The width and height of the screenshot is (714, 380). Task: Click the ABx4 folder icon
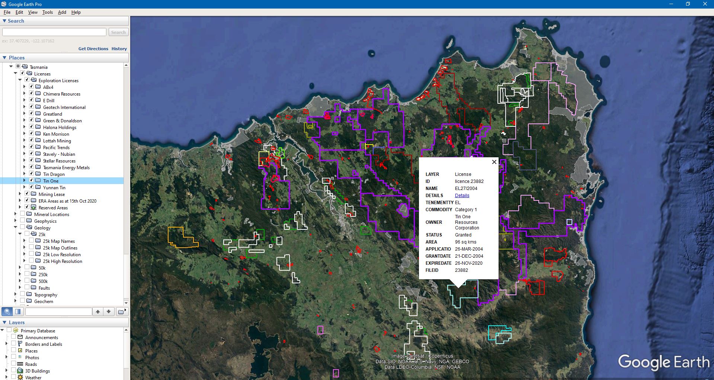(38, 87)
